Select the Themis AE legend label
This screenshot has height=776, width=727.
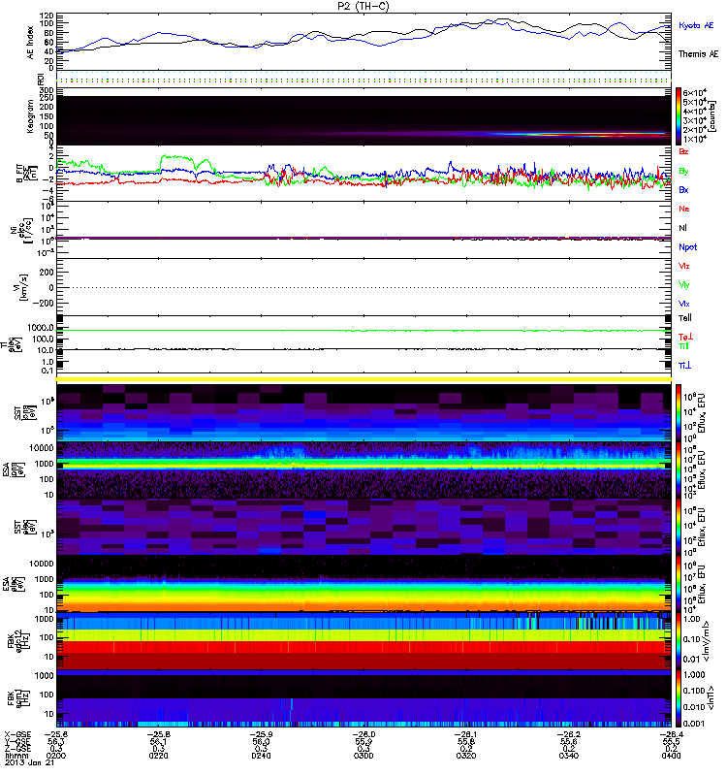[x=698, y=54]
